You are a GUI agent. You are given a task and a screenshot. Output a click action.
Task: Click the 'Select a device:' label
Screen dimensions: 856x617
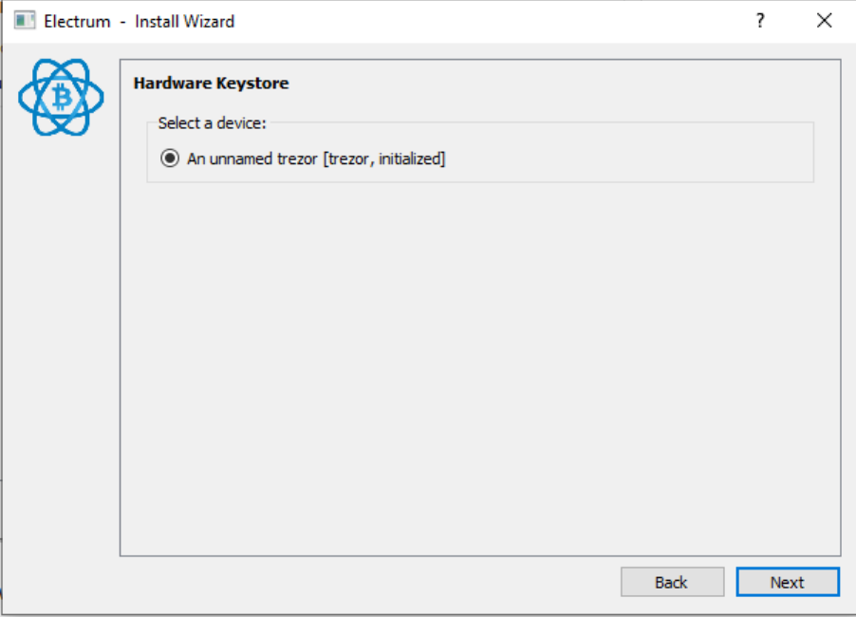212,123
